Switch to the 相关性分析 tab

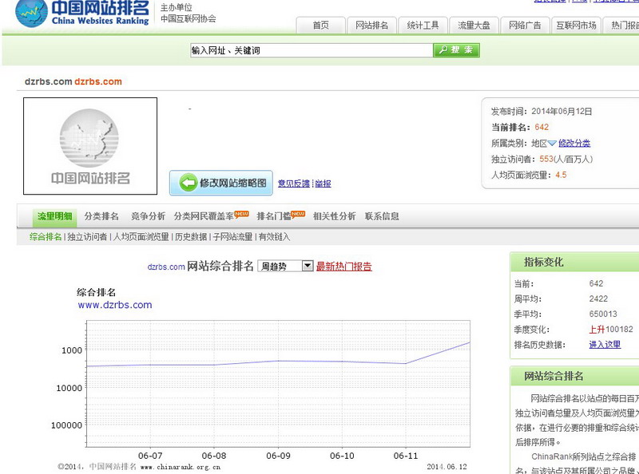pos(334,216)
